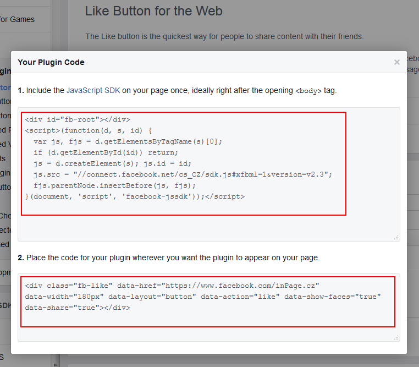
Task: Click the "Your Plugin Code" dialog title
Action: pyautogui.click(x=51, y=62)
